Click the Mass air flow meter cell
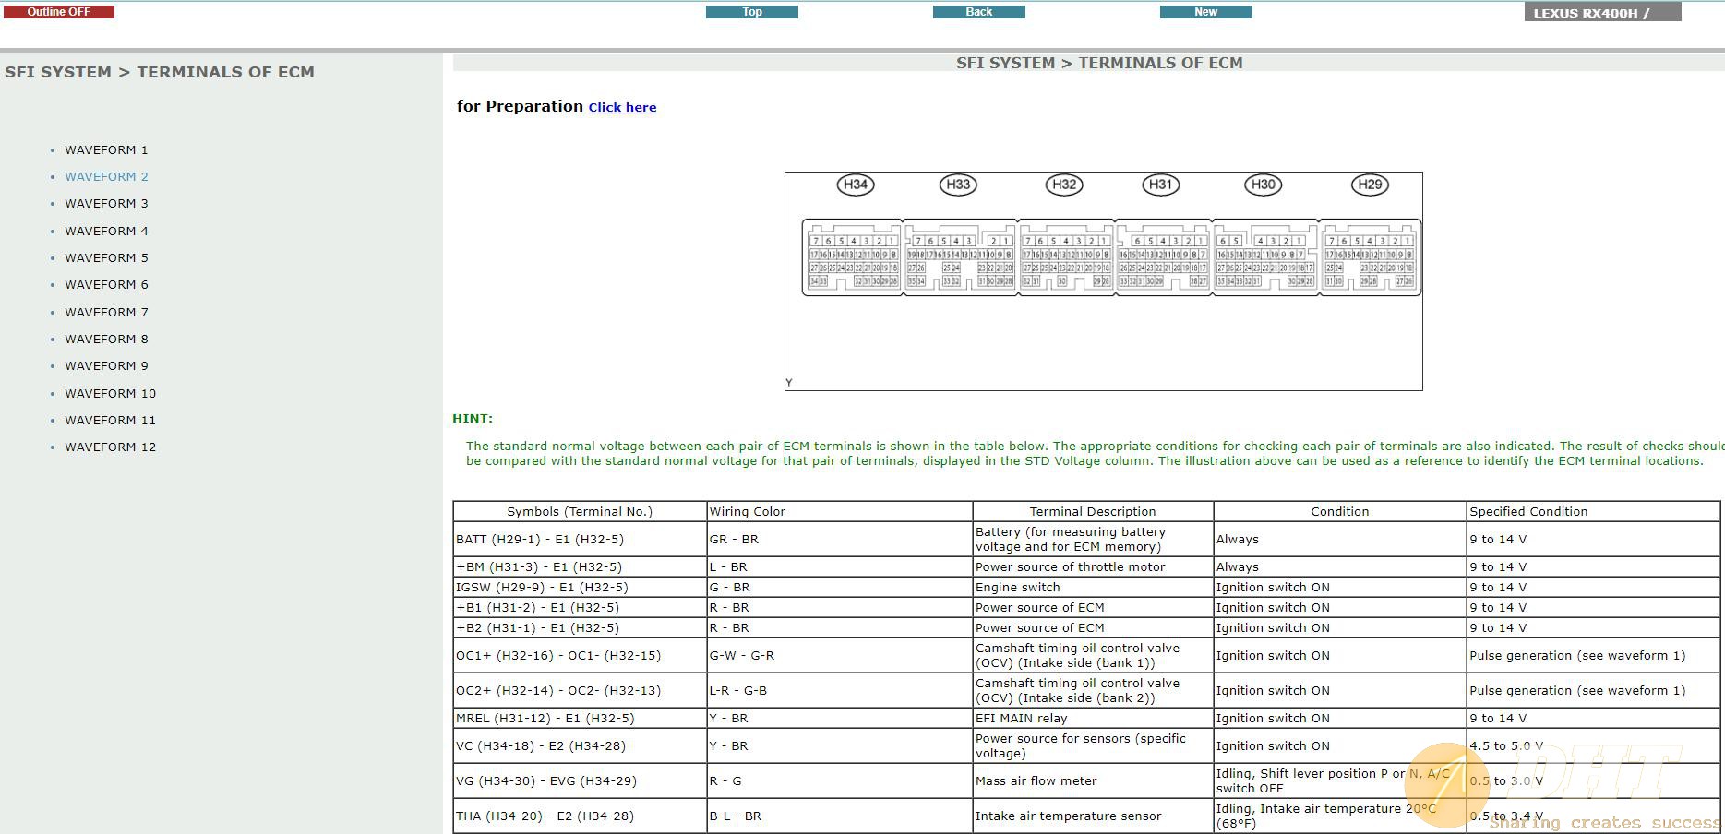Viewport: 1725px width, 834px height. (x=1093, y=780)
